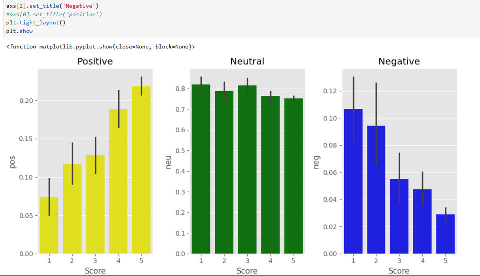Click the yellow bar for Score 5
The height and width of the screenshot is (276, 480).
[x=141, y=170]
